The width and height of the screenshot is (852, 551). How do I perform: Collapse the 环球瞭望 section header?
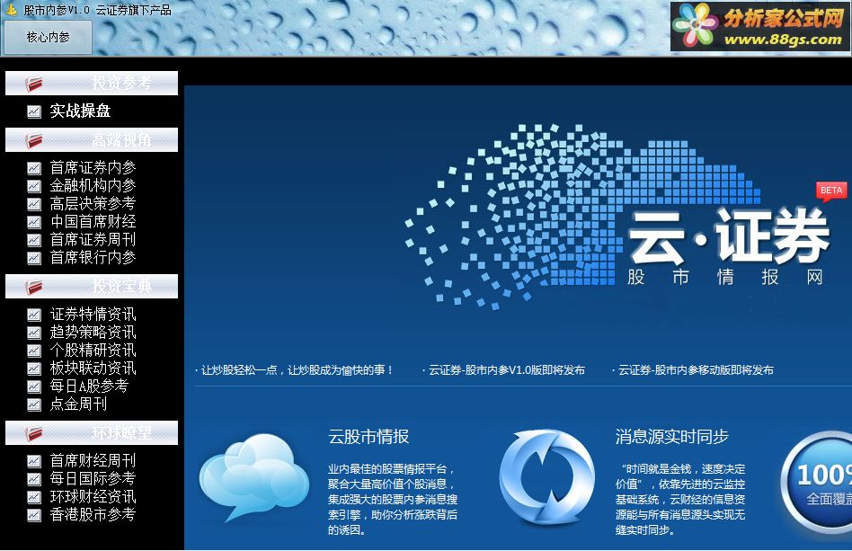(x=92, y=433)
